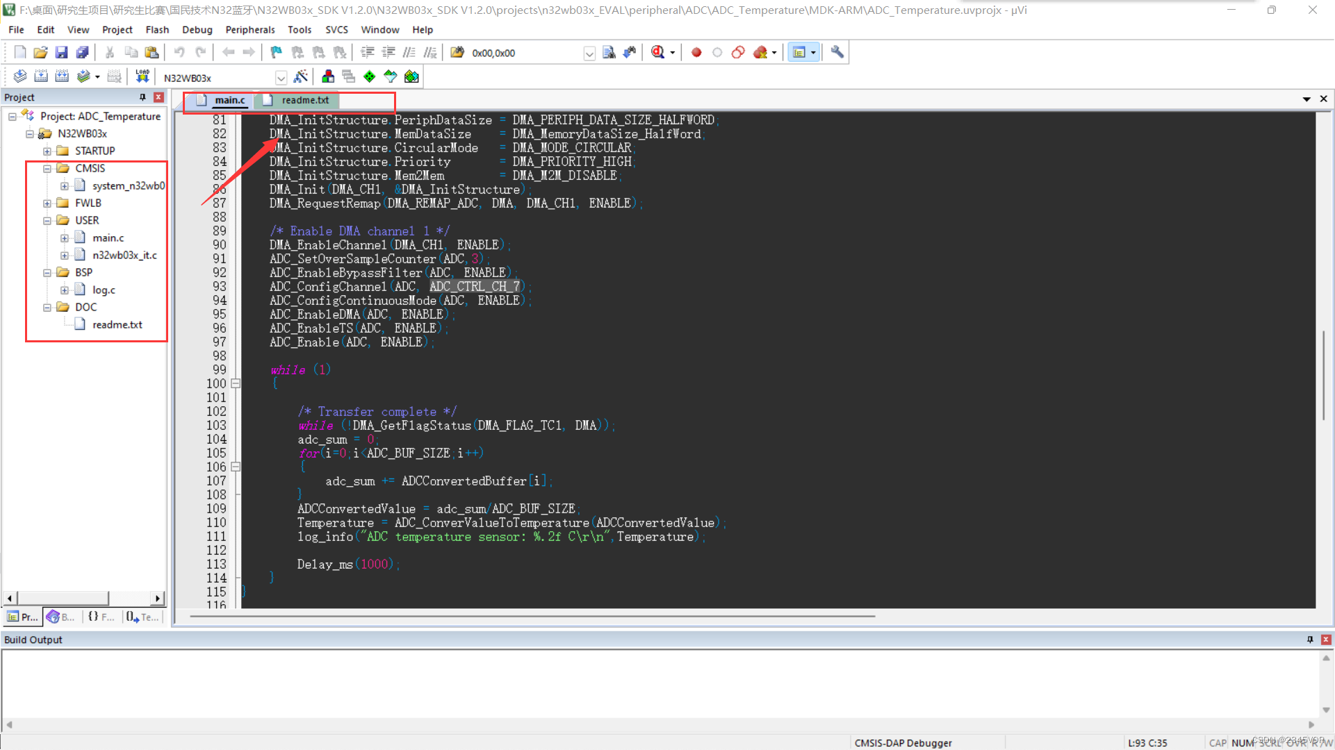Viewport: 1335px width, 750px height.
Task: Start or stop the debug session
Action: click(x=657, y=52)
